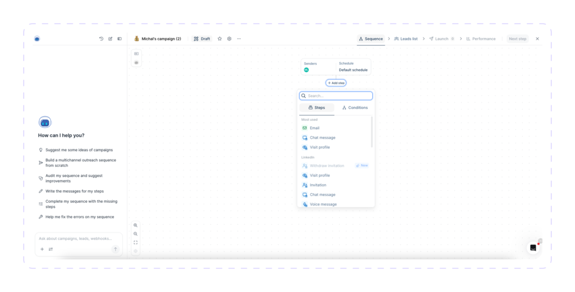
Task: Open the chat history clock icon
Action: click(x=101, y=39)
